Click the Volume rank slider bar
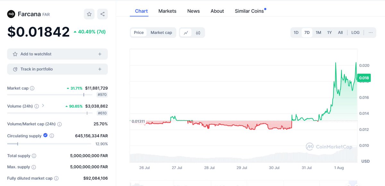The width and height of the screenshot is (385, 186). coord(50,113)
